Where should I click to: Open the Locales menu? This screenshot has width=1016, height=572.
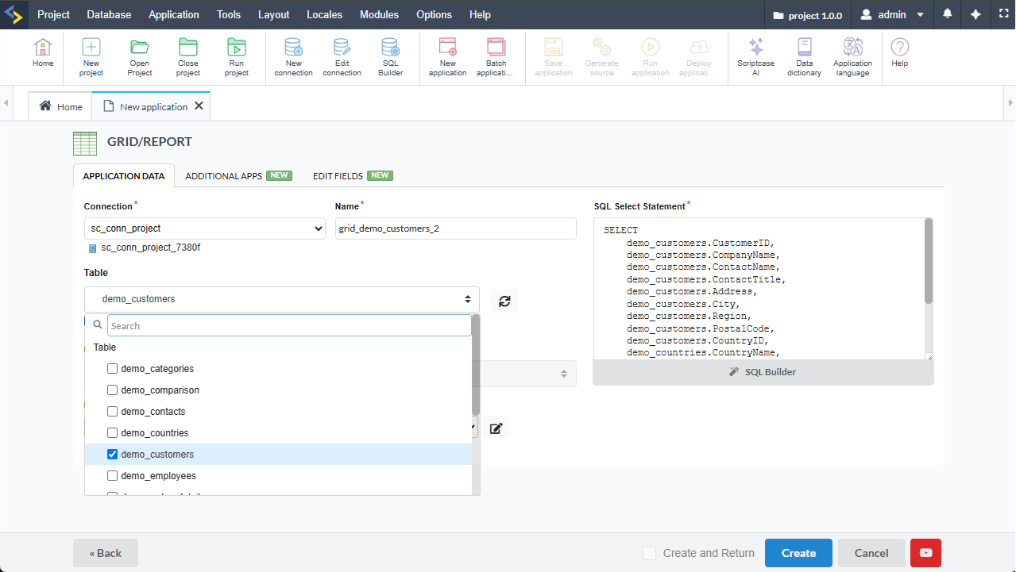[325, 14]
